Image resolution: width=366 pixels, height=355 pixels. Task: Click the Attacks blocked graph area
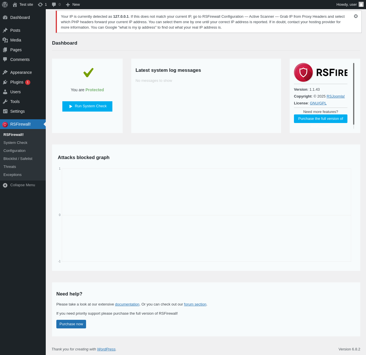point(206,215)
